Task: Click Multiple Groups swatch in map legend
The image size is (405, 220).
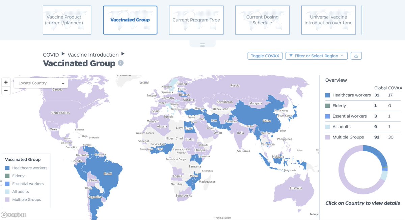Action: pos(7,199)
